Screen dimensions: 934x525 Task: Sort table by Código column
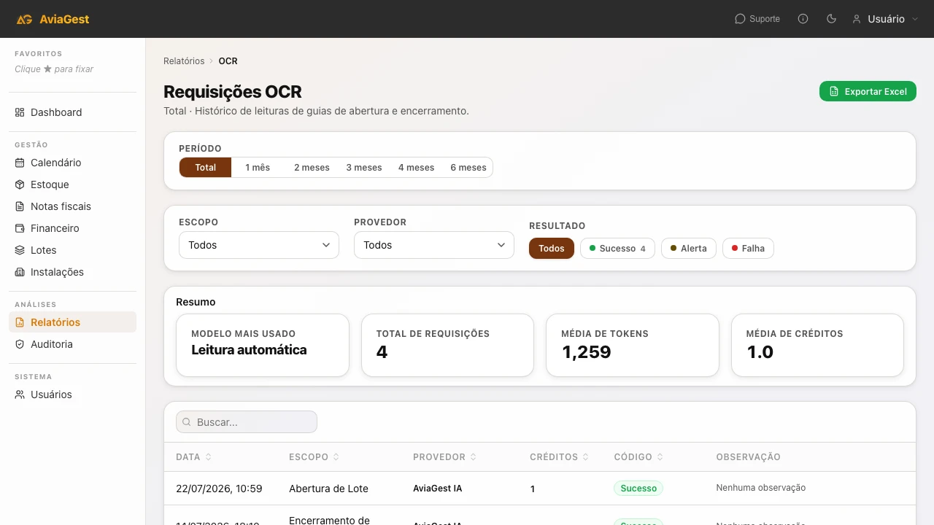pyautogui.click(x=639, y=457)
